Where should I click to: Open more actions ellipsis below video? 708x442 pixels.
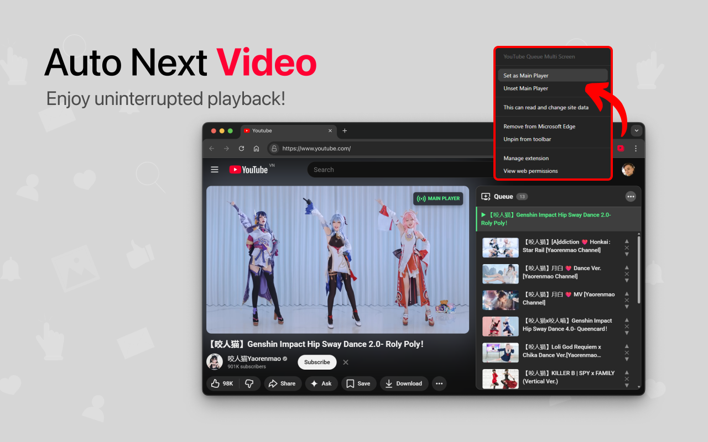coord(439,383)
